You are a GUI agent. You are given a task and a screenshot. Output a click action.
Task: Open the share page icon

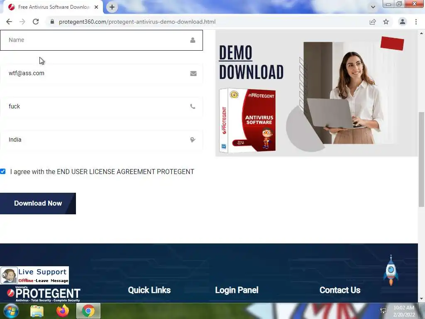373,22
